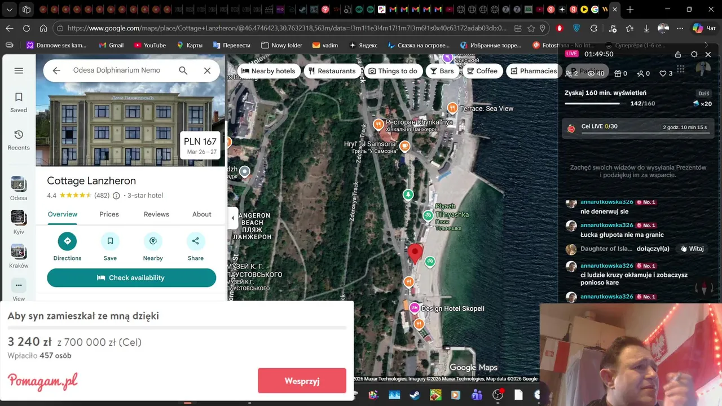Select the Terrace. Sea View restaurant marker

click(452, 108)
